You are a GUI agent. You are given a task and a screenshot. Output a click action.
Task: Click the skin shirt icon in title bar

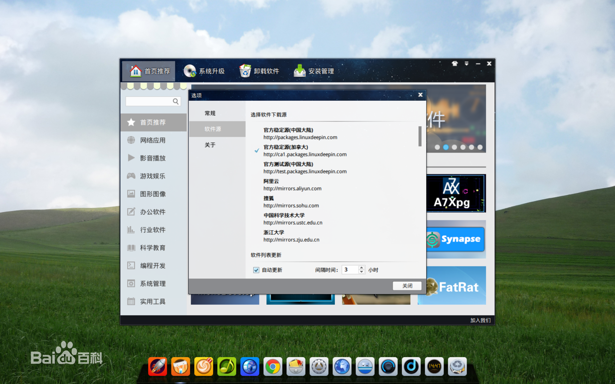(x=455, y=63)
